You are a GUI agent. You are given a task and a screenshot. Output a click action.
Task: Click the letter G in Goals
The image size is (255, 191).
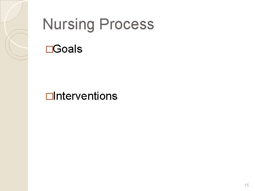[x=57, y=50]
